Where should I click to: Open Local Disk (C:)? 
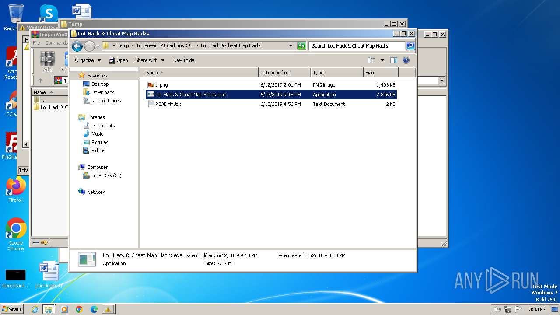click(106, 175)
